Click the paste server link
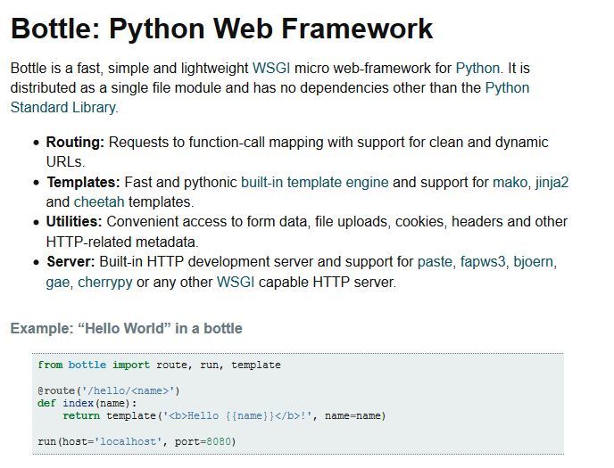The height and width of the screenshot is (468, 614). tap(435, 262)
